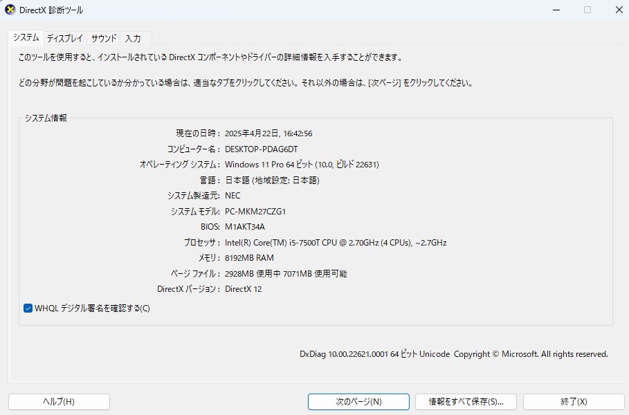
Task: Click system model PC-MKM27CZG1
Action: pyautogui.click(x=255, y=212)
